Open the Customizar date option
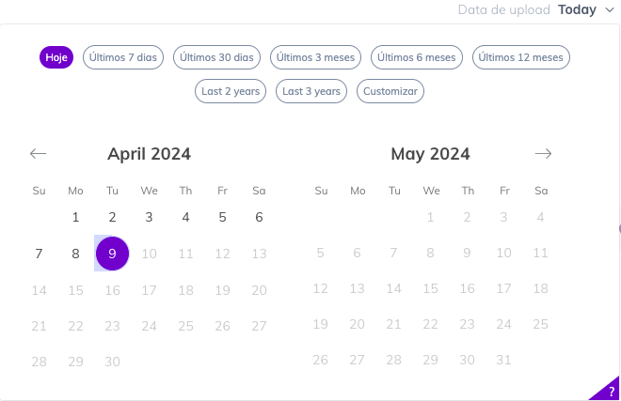The width and height of the screenshot is (621, 401). point(390,91)
